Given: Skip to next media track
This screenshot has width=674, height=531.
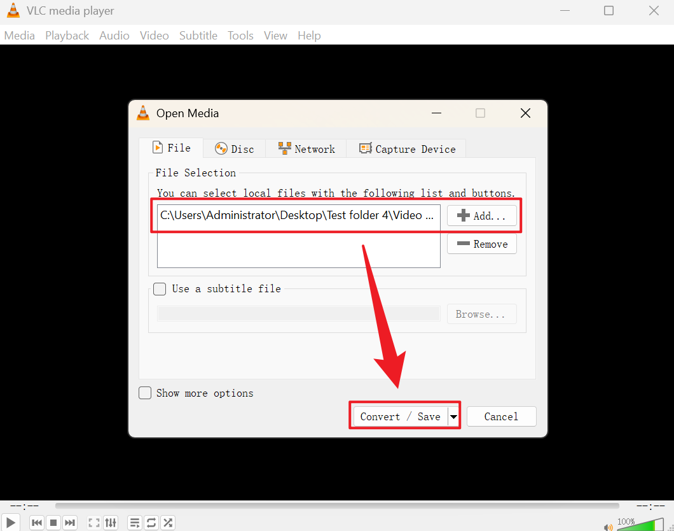Looking at the screenshot, I should pyautogui.click(x=70, y=523).
